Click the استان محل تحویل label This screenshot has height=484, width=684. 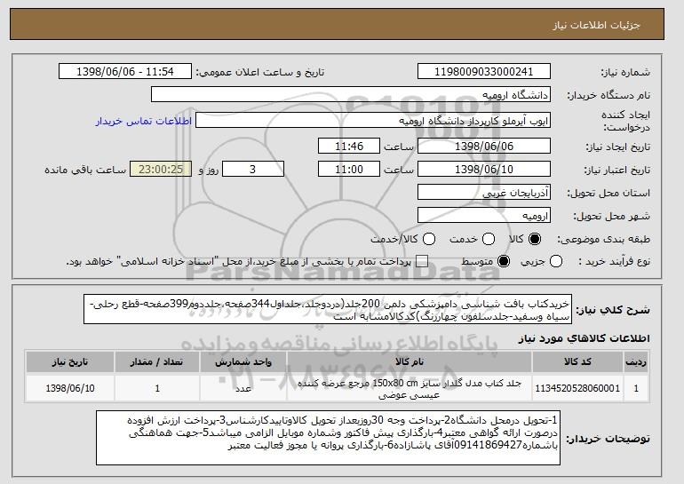pos(608,193)
